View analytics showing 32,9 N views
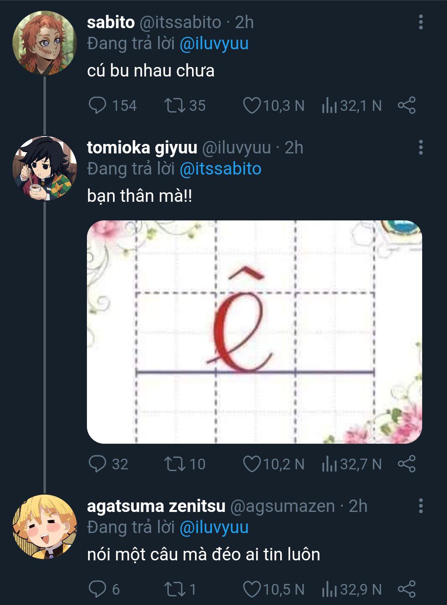This screenshot has height=605, width=447. [x=352, y=589]
